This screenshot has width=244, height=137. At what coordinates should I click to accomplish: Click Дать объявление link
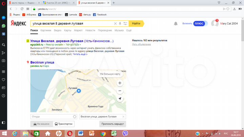coord(141,44)
